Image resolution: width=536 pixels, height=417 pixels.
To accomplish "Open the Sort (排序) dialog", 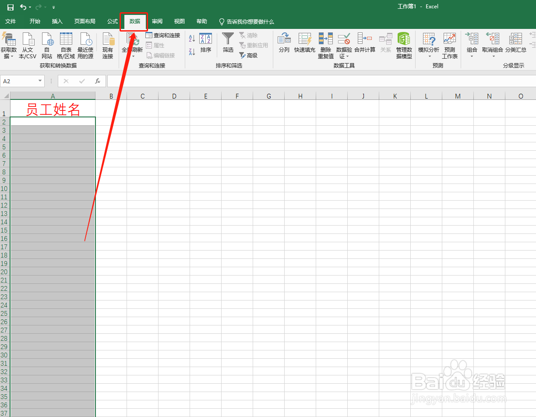I will click(x=206, y=43).
